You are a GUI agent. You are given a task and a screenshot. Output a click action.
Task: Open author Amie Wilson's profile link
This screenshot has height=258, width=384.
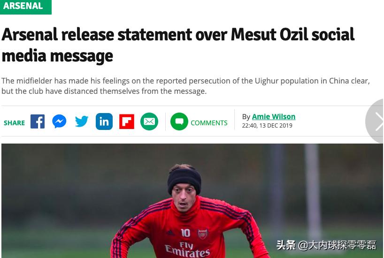tap(274, 116)
